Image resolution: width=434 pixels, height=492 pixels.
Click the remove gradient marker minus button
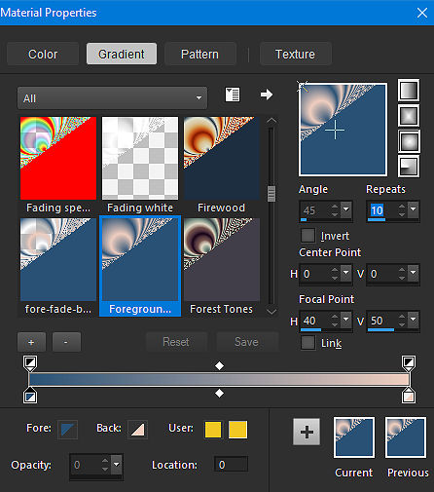pos(66,342)
